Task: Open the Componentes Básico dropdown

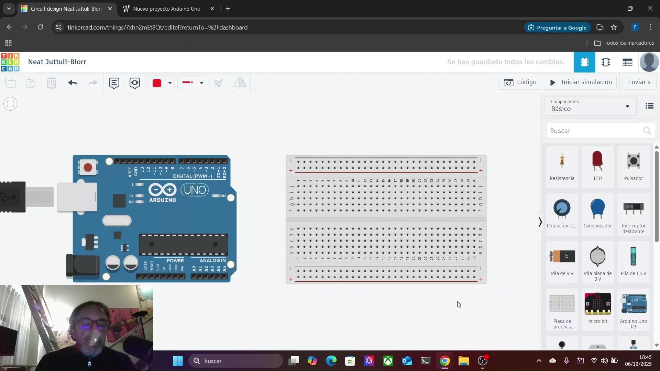Action: [590, 106]
